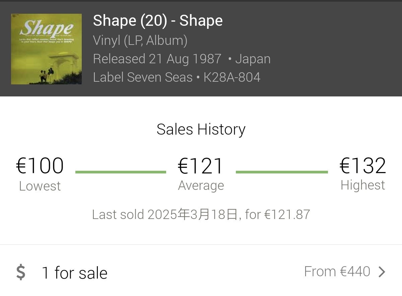Click the 'Last sold' date and price line
Image resolution: width=402 pixels, height=296 pixels.
(201, 214)
